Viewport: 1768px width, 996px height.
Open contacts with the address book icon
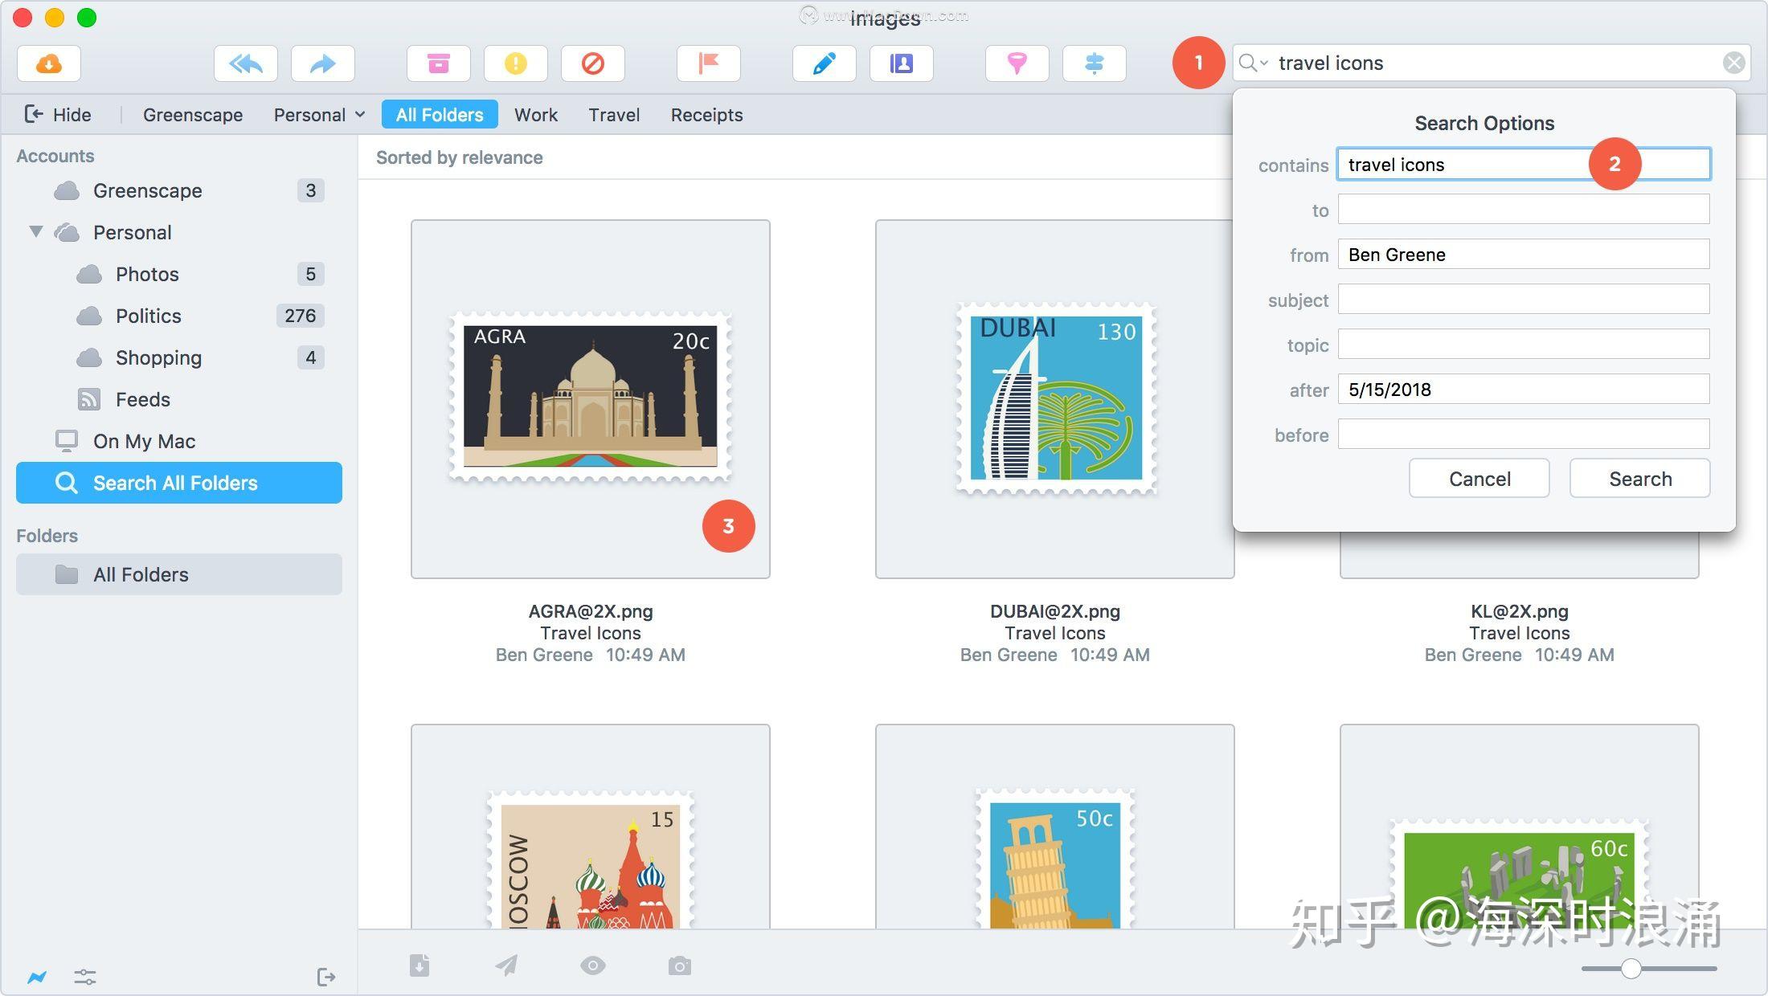pyautogui.click(x=902, y=63)
